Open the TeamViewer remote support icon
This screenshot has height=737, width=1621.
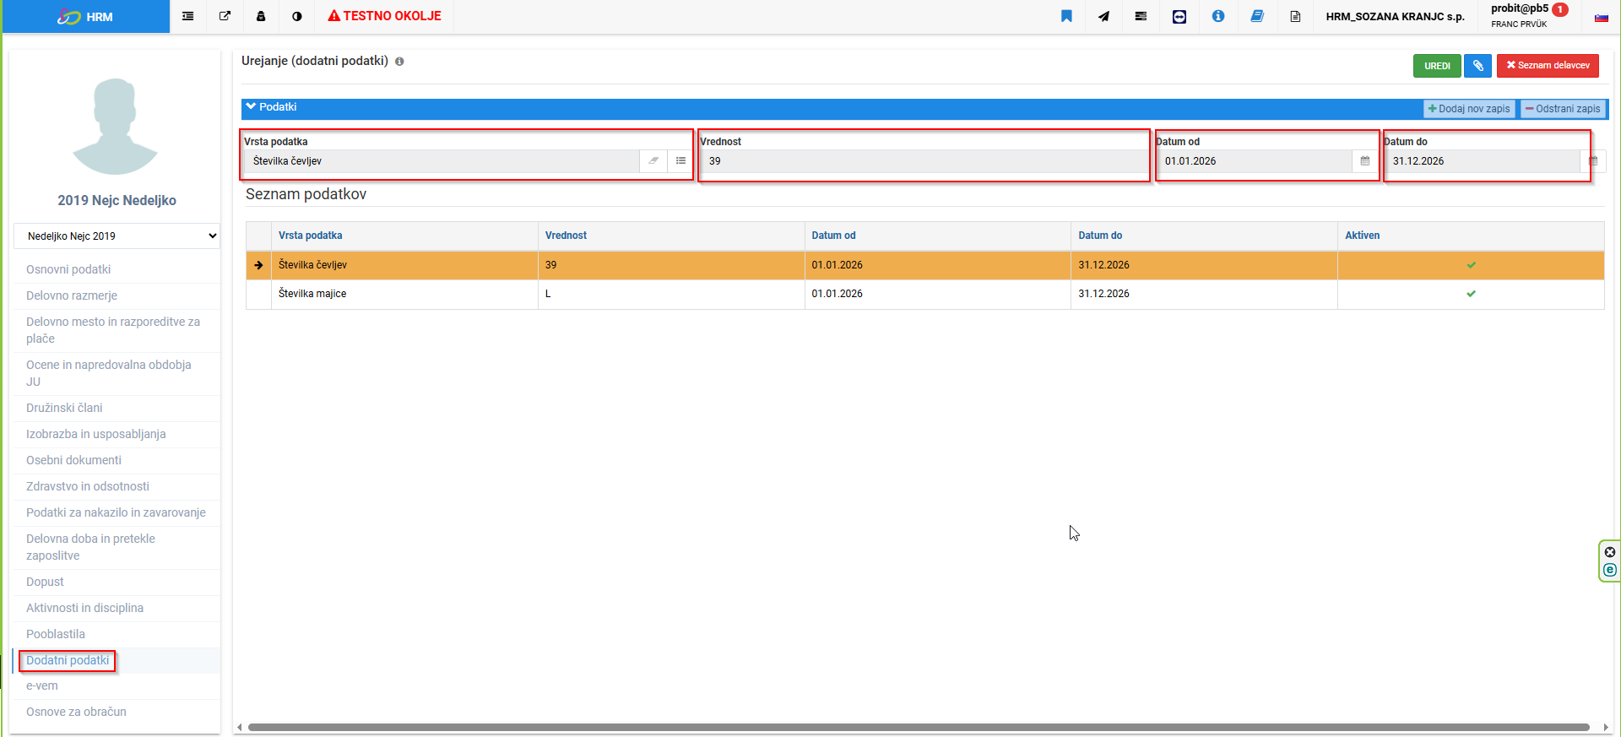1179,16
